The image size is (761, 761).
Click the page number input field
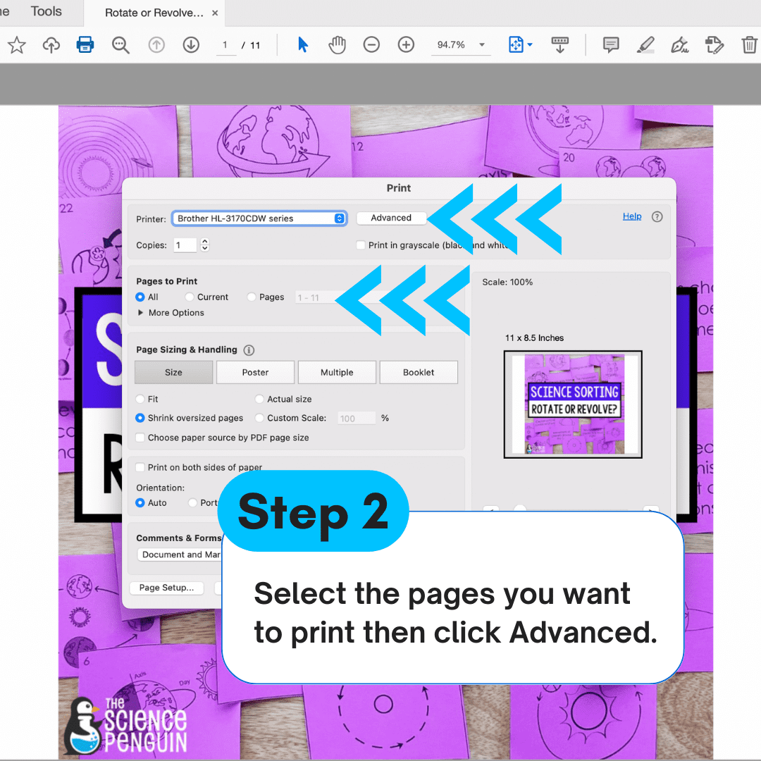pyautogui.click(x=226, y=44)
